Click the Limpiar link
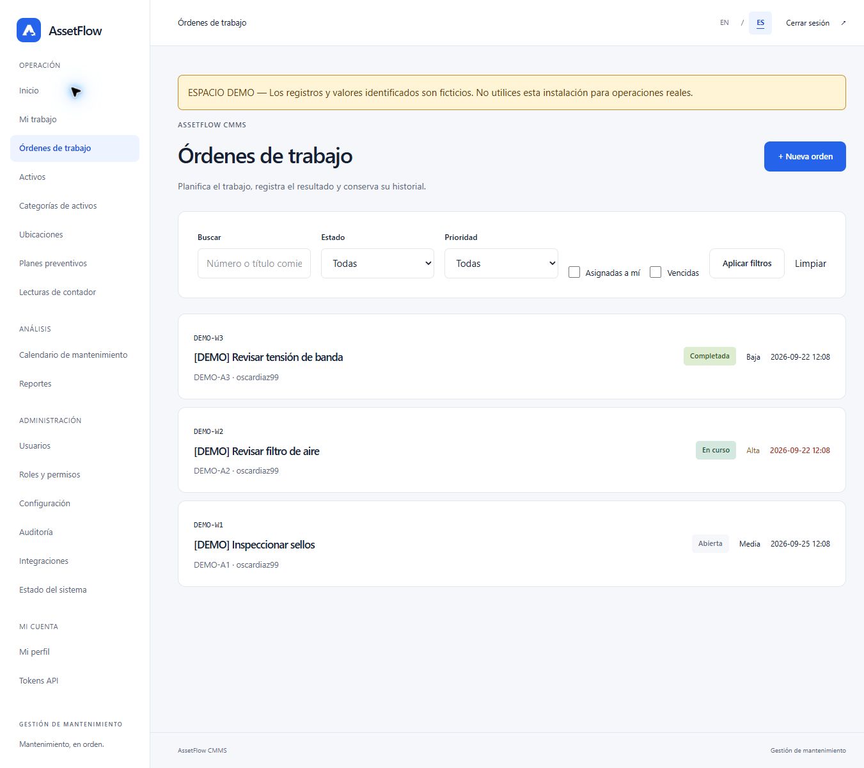 (x=810, y=264)
